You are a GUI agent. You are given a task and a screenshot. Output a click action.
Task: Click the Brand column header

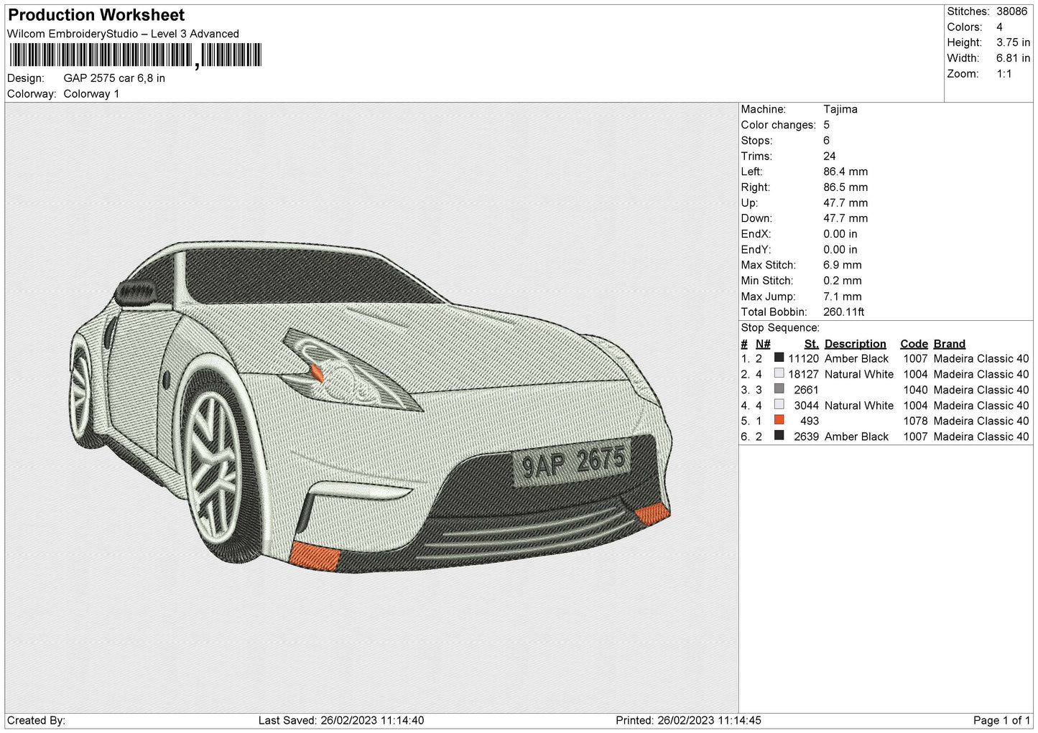coord(949,344)
